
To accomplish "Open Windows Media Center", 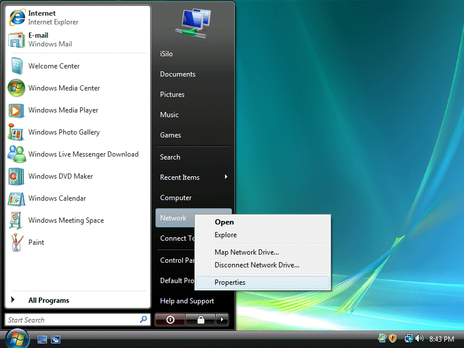I will (64, 88).
